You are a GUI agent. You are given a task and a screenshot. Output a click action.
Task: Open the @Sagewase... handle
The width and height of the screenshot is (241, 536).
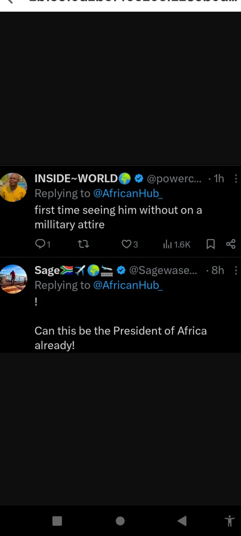pyautogui.click(x=163, y=270)
